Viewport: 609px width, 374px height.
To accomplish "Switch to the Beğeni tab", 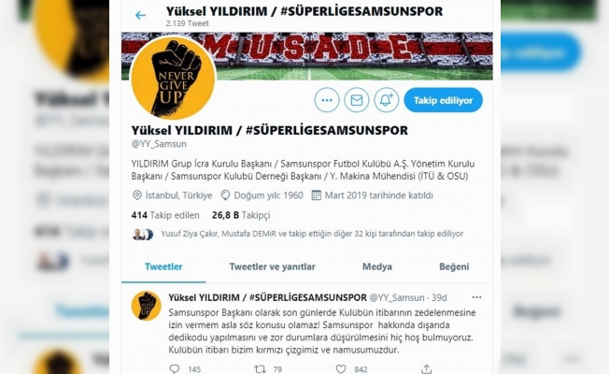I will coord(454,266).
